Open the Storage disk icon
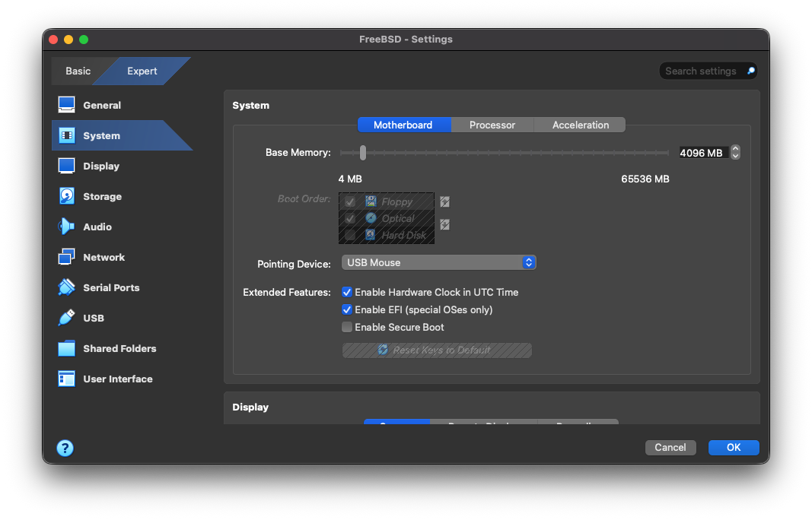The width and height of the screenshot is (812, 520). [66, 196]
